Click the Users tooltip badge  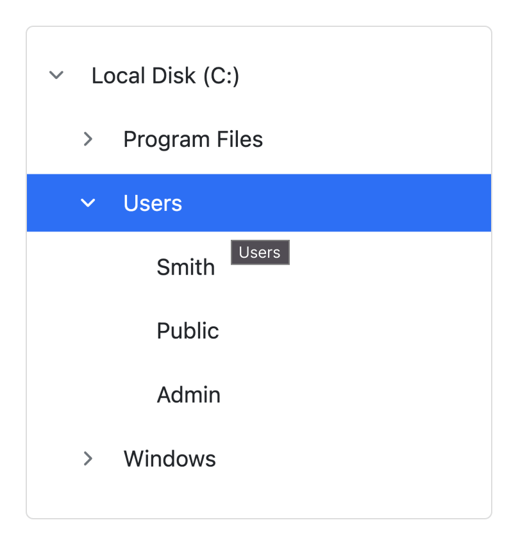tap(260, 252)
